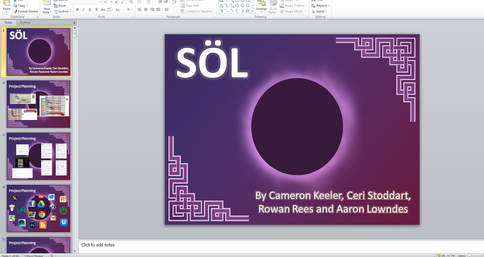Open Quick Styles gallery
The width and height of the screenshot is (484, 257).
coord(273,7)
